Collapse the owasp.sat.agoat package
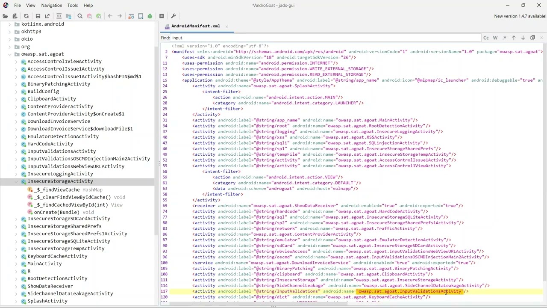 point(10,54)
